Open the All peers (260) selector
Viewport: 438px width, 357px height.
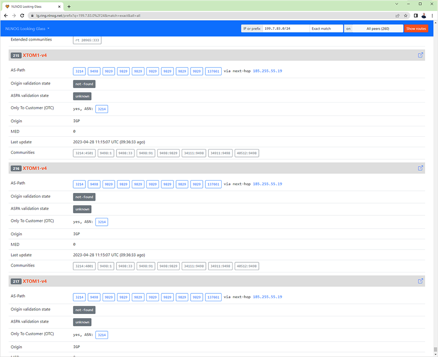(x=378, y=29)
